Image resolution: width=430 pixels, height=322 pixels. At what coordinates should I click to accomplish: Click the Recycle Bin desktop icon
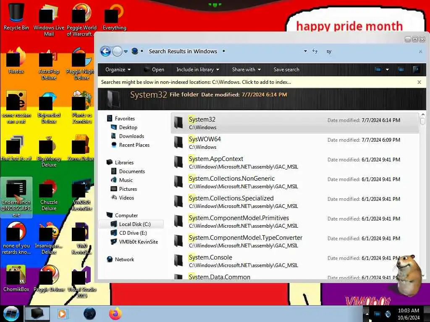(16, 16)
